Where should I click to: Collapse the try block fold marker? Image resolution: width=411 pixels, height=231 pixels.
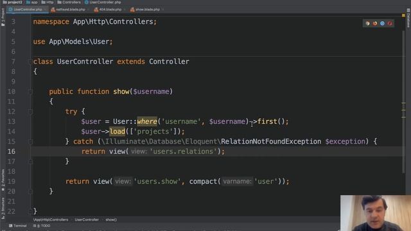pyautogui.click(x=30, y=112)
